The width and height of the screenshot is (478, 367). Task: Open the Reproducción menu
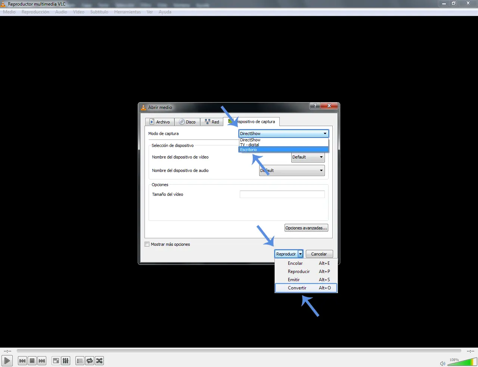pos(35,12)
